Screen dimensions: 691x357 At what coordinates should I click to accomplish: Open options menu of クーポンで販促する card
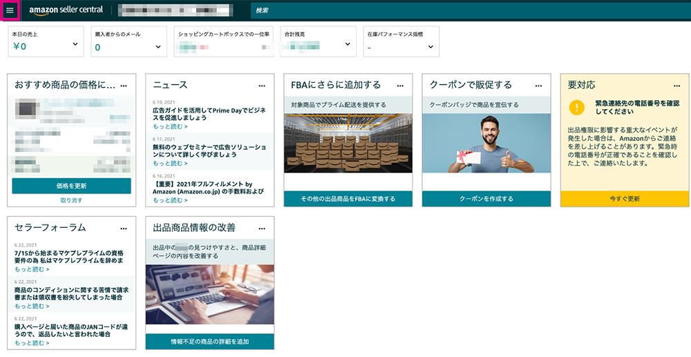coord(538,86)
